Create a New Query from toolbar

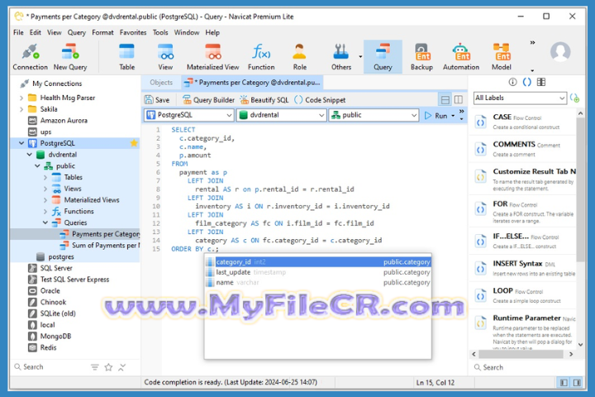[x=70, y=57]
